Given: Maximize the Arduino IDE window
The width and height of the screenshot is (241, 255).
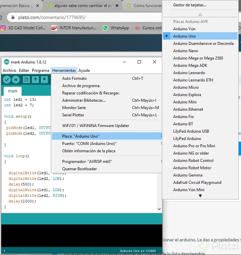Looking at the screenshot, I should (139, 62).
